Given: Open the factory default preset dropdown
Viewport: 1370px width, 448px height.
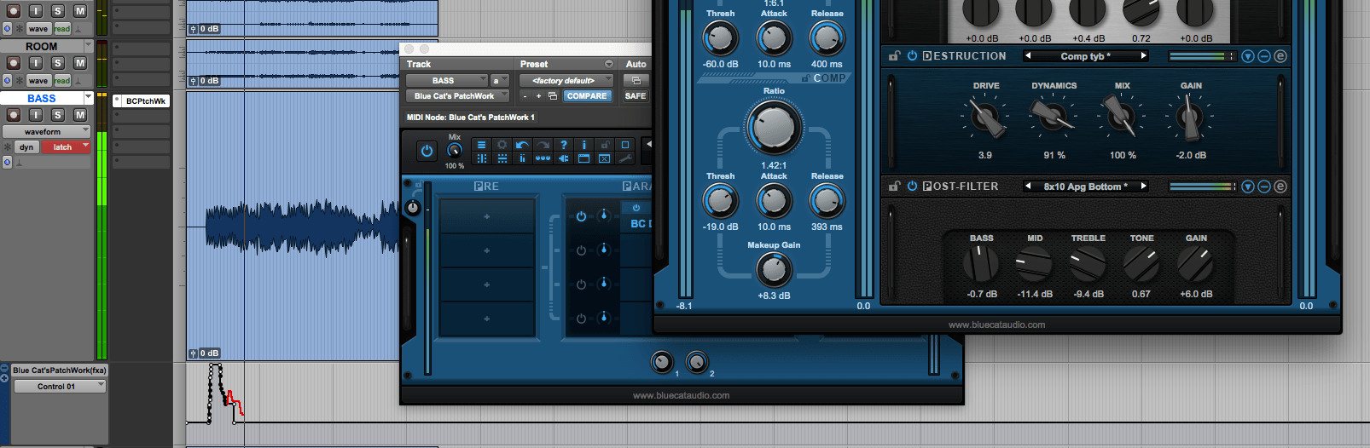Looking at the screenshot, I should (566, 81).
